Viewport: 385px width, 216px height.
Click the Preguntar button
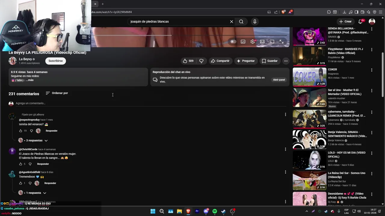246,61
